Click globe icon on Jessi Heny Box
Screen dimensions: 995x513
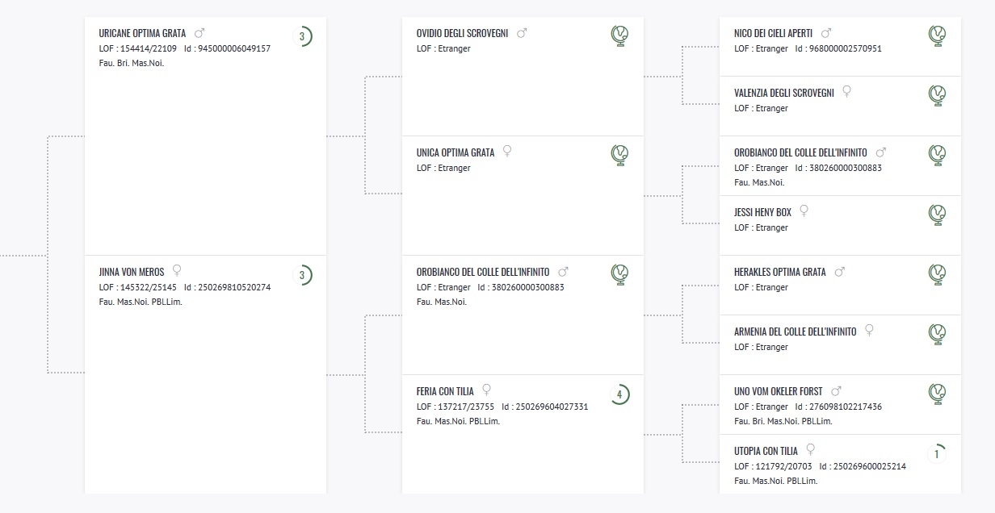click(x=937, y=215)
